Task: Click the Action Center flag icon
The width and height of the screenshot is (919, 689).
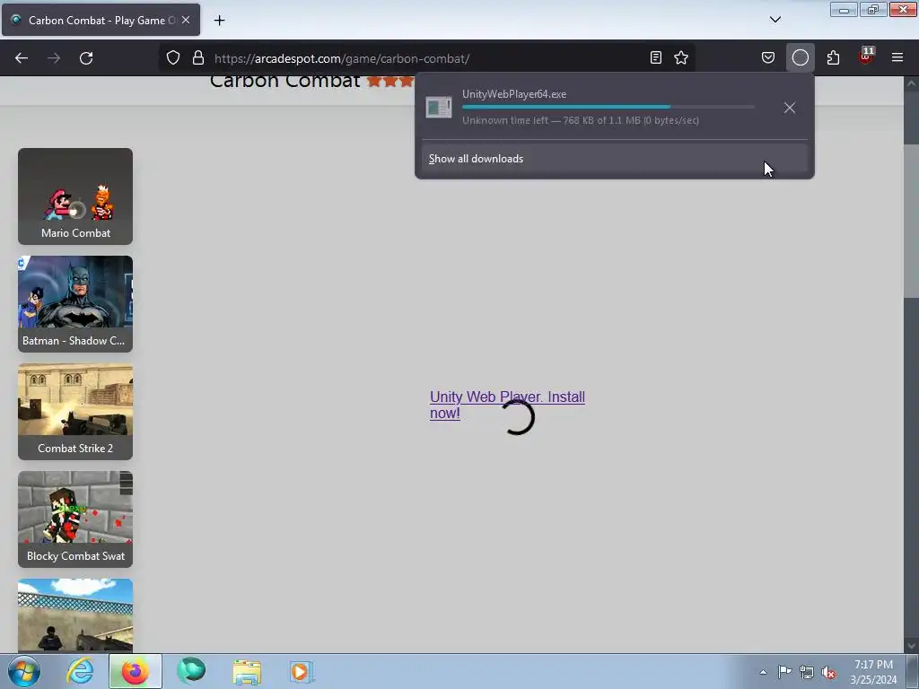Action: [784, 672]
